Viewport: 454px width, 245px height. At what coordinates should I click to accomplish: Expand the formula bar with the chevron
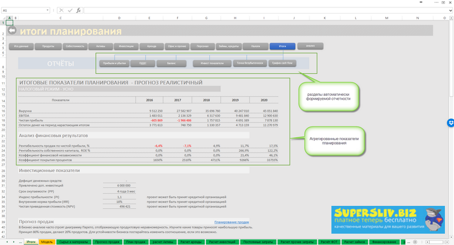tap(450, 10)
